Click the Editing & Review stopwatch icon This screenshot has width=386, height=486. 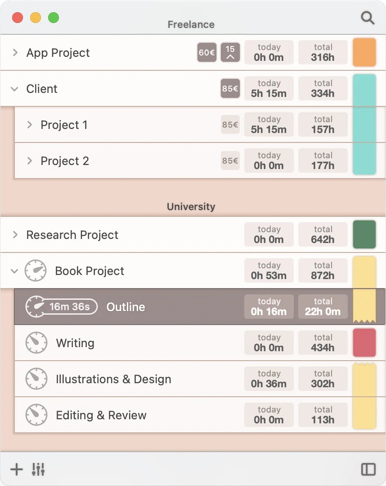[x=36, y=415]
